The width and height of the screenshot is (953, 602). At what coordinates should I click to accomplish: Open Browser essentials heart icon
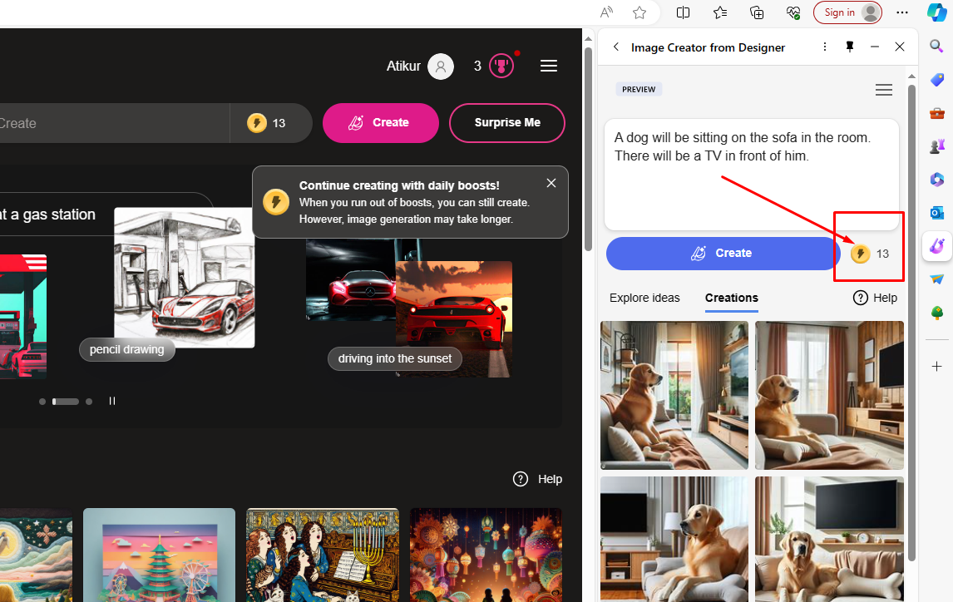click(793, 12)
